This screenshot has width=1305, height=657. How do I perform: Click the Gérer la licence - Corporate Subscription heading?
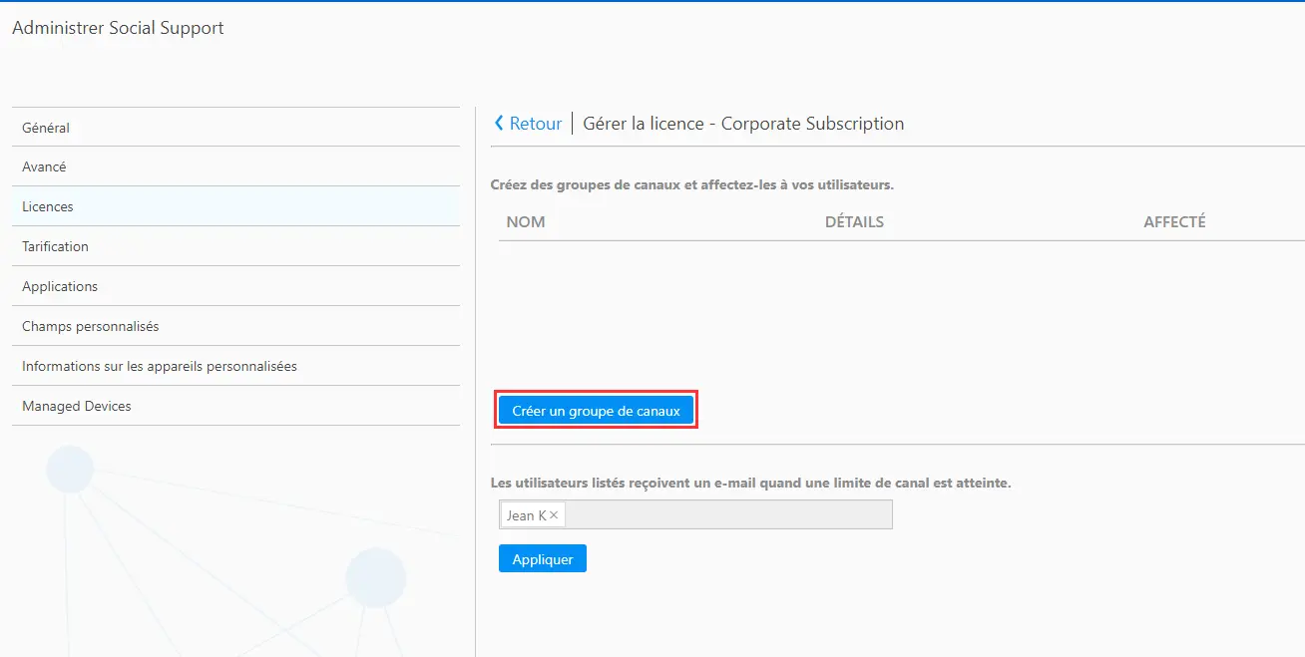click(x=743, y=124)
